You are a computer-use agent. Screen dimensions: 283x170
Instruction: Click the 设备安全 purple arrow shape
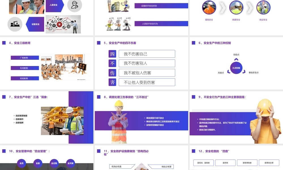(36, 24)
